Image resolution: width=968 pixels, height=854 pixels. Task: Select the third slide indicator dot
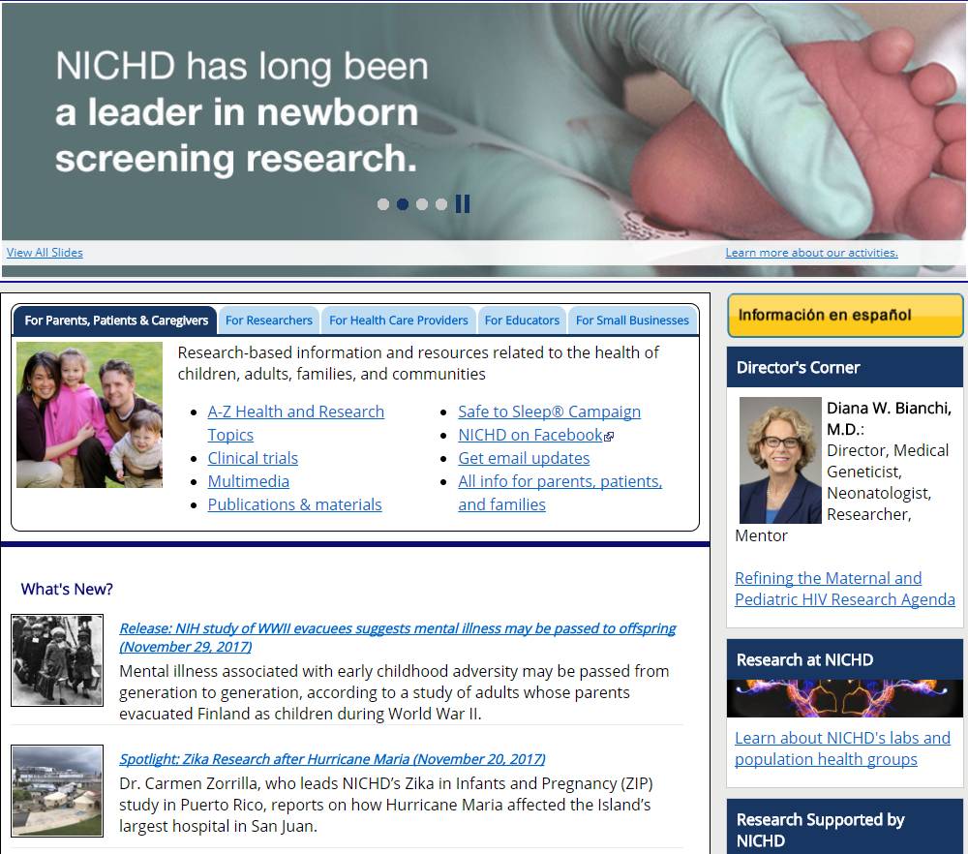click(422, 204)
